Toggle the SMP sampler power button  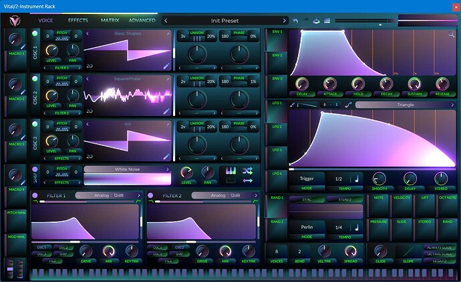click(35, 169)
